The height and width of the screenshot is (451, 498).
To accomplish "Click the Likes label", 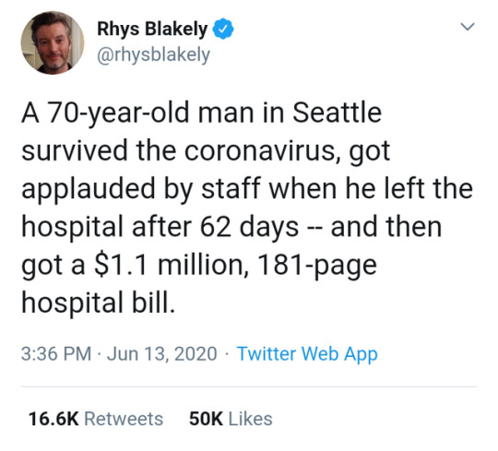I will click(x=250, y=419).
